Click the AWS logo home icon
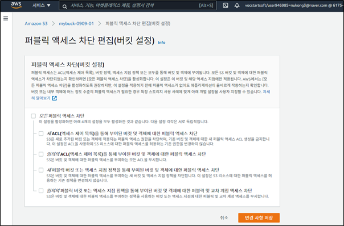This screenshot has height=226, width=344. coord(17,5)
